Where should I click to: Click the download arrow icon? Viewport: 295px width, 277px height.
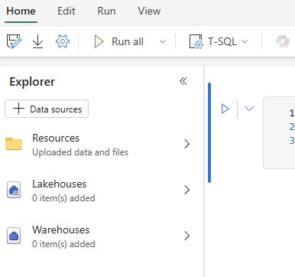click(37, 41)
